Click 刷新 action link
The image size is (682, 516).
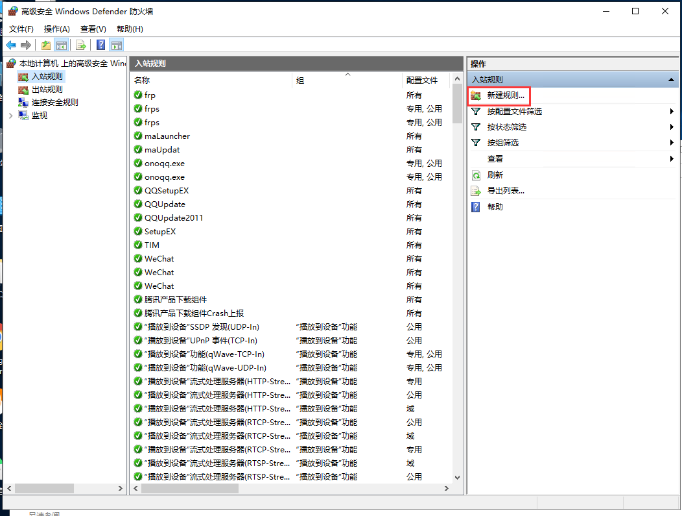(495, 175)
